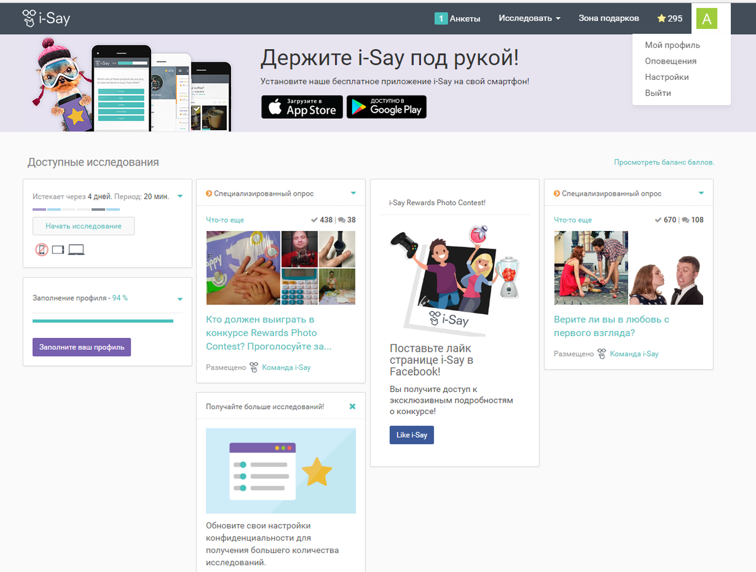Click i-Say team logo under photo contest poll
The height and width of the screenshot is (572, 756).
(254, 367)
